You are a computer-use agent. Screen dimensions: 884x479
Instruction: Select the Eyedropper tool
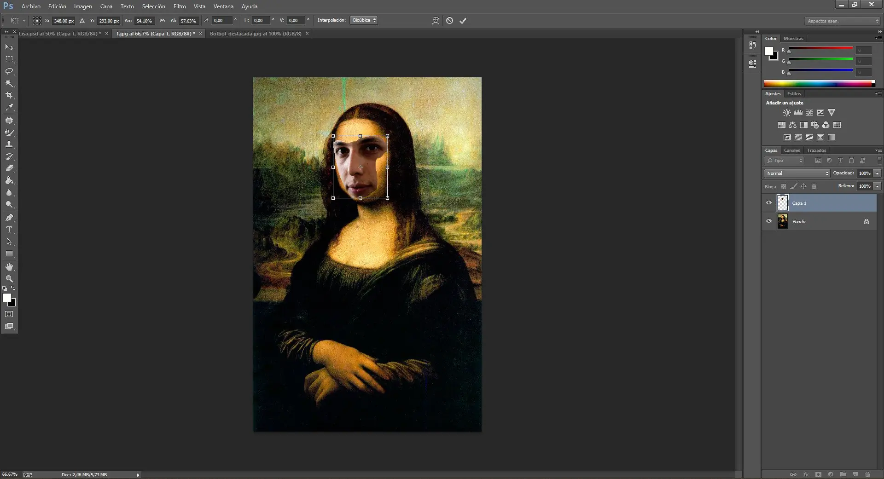9,107
